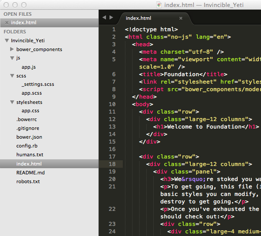Open .gitignore file
The width and height of the screenshot is (261, 236).
[x=28, y=128]
